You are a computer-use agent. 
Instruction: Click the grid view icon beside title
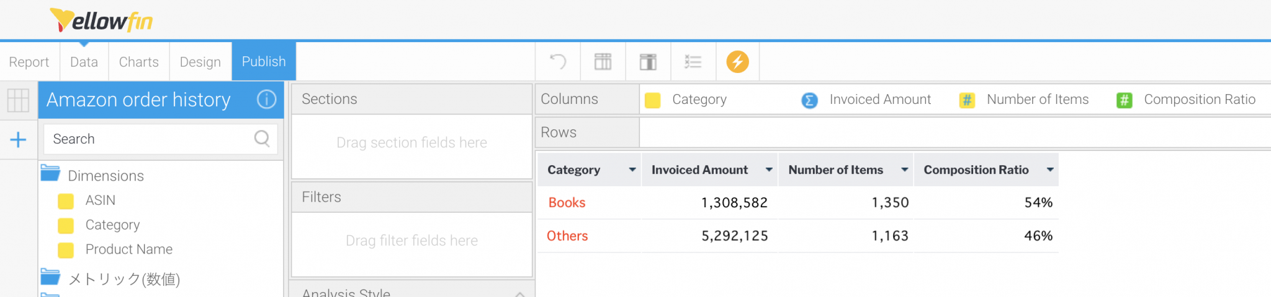point(18,100)
